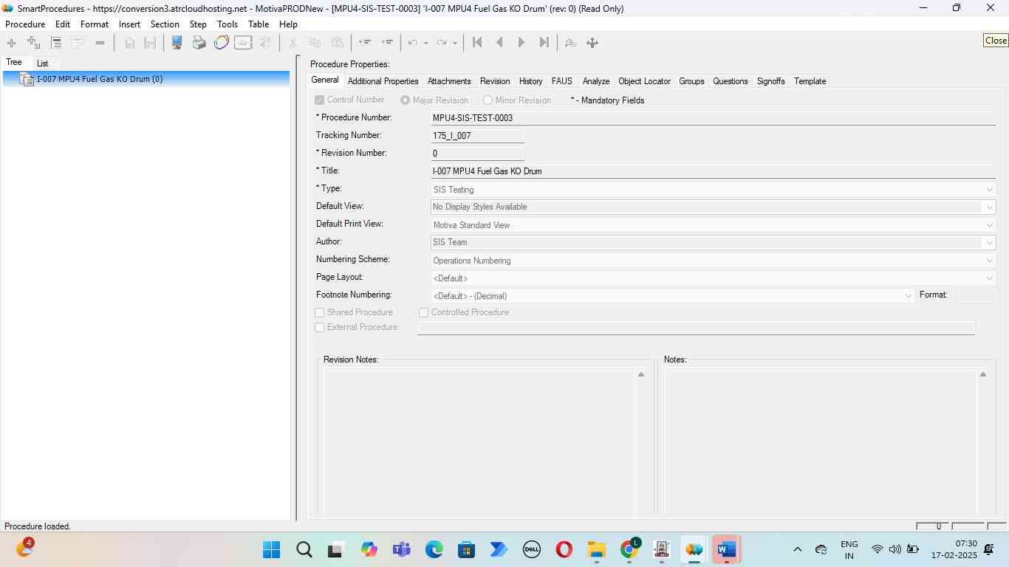Click the printer toolbar icon

tap(199, 43)
